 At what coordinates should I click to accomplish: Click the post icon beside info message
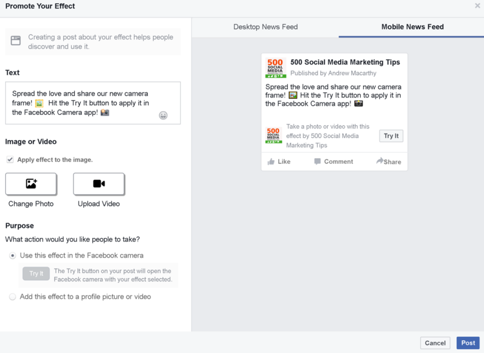16,41
